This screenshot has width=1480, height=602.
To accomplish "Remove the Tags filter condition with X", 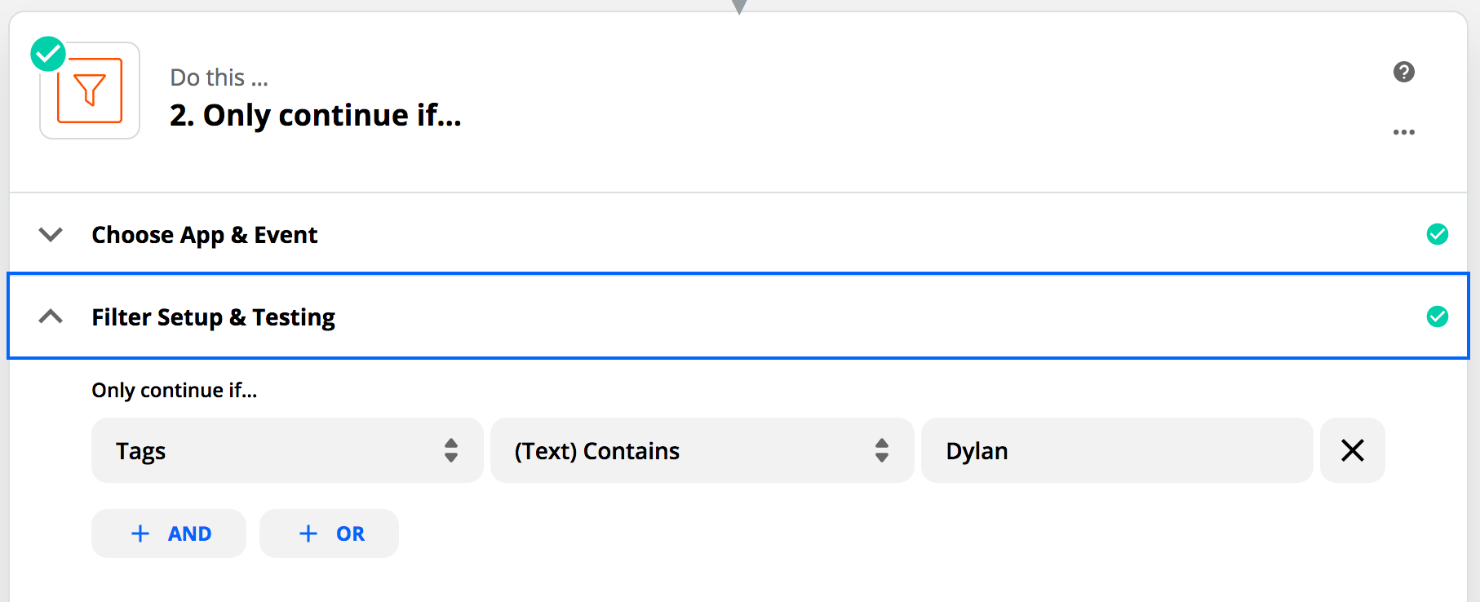I will 1352,450.
